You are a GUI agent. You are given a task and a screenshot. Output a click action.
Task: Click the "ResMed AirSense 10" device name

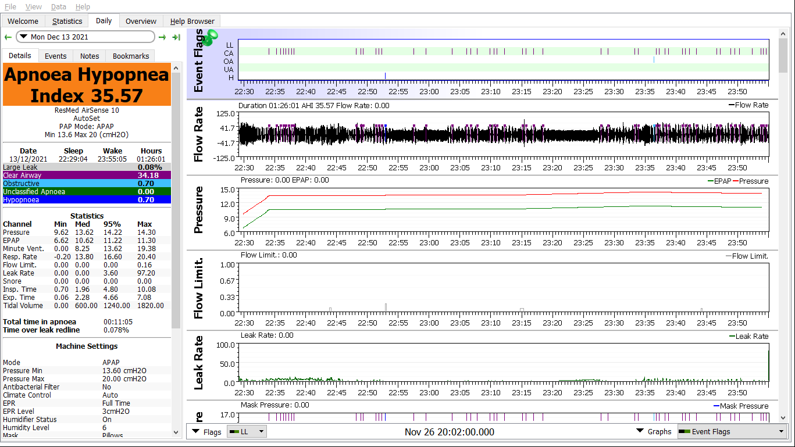coord(87,110)
